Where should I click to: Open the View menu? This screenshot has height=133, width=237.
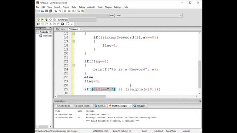[x=50, y=7]
